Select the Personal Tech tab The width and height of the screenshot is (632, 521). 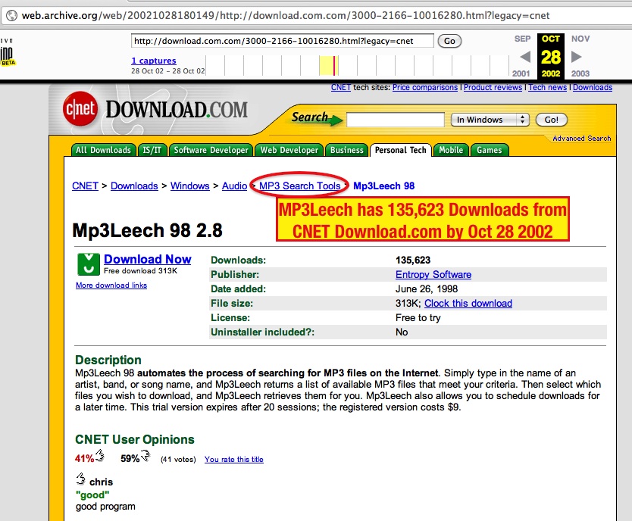coord(400,150)
